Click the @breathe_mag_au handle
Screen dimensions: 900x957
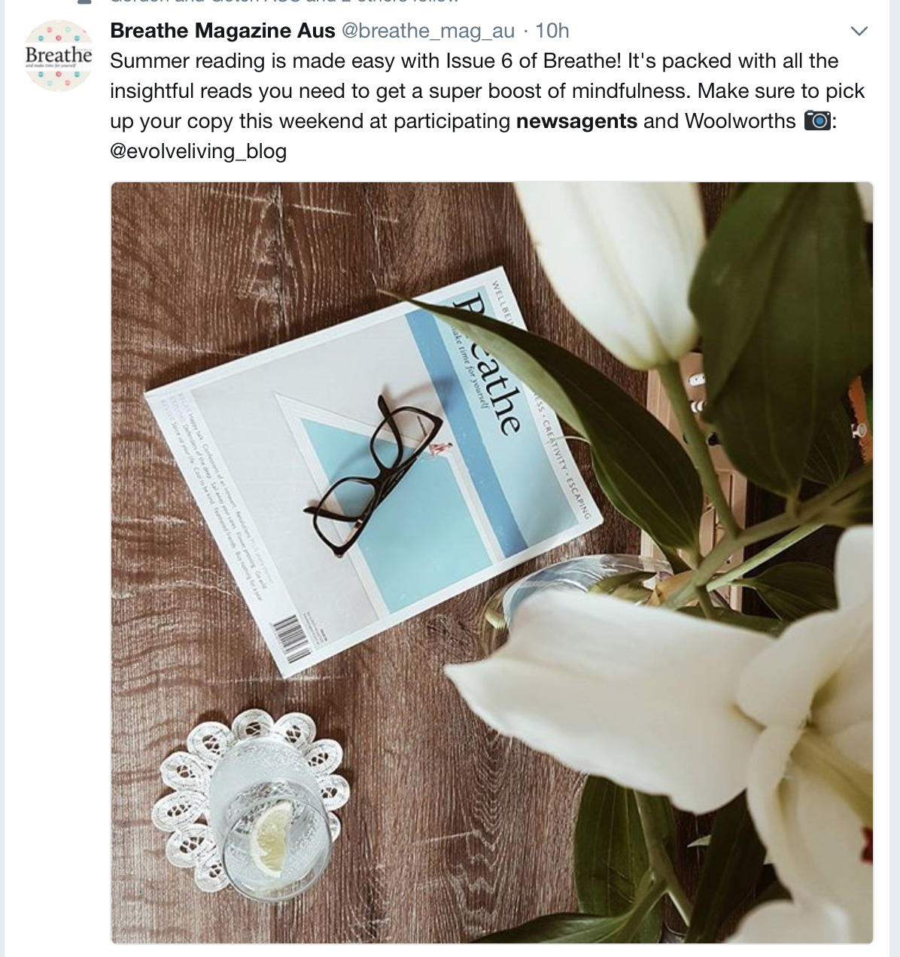pos(428,31)
